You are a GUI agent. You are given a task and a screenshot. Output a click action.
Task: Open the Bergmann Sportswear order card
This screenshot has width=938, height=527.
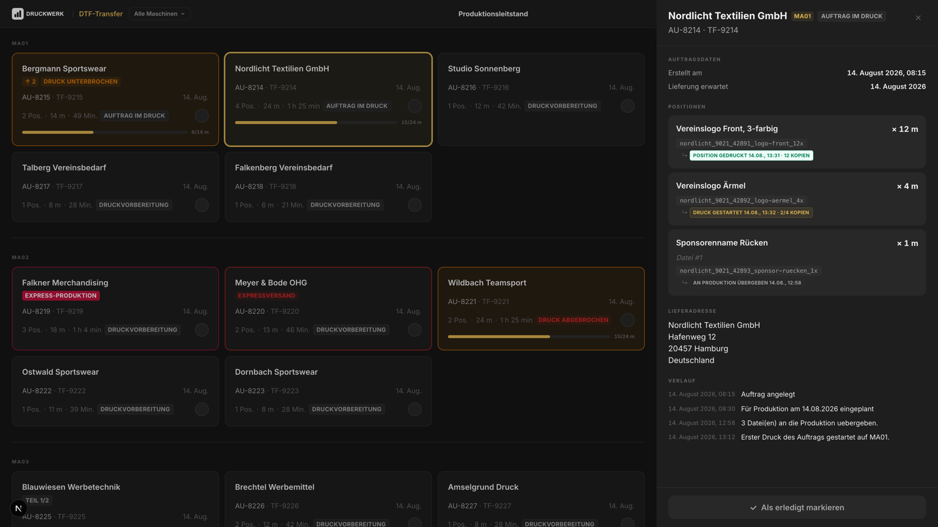(x=115, y=100)
